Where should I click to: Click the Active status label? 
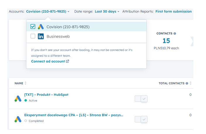click(x=33, y=100)
